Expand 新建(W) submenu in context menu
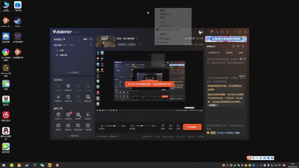 [x=173, y=34]
